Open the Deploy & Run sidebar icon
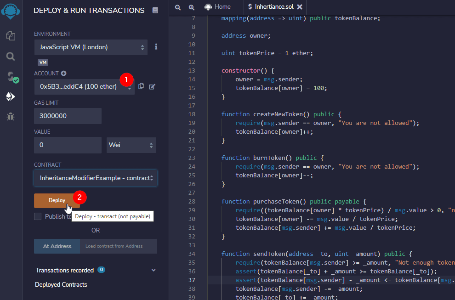The width and height of the screenshot is (455, 300). [x=11, y=96]
